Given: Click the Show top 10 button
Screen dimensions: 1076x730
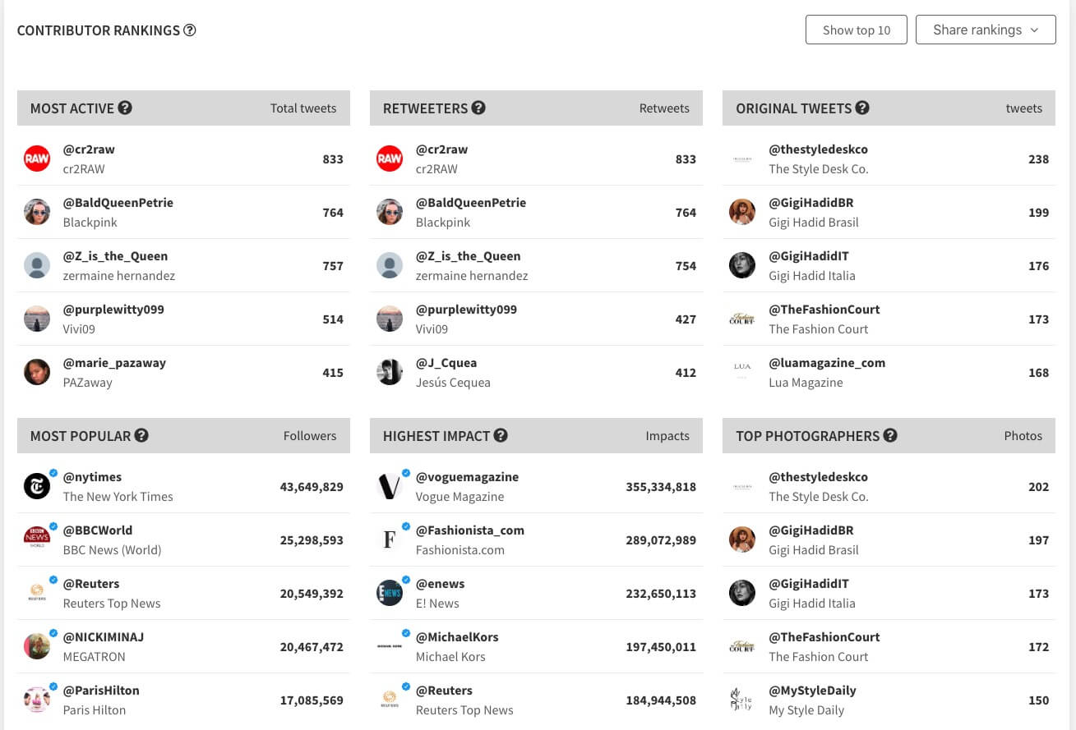Looking at the screenshot, I should (856, 30).
